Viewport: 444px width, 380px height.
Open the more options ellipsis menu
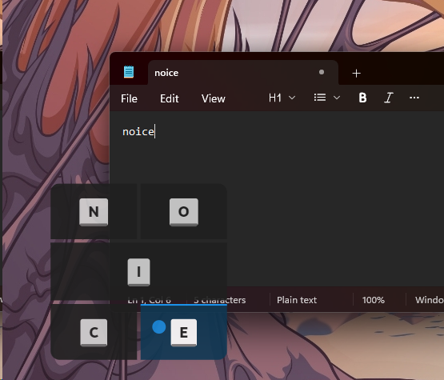(x=414, y=98)
